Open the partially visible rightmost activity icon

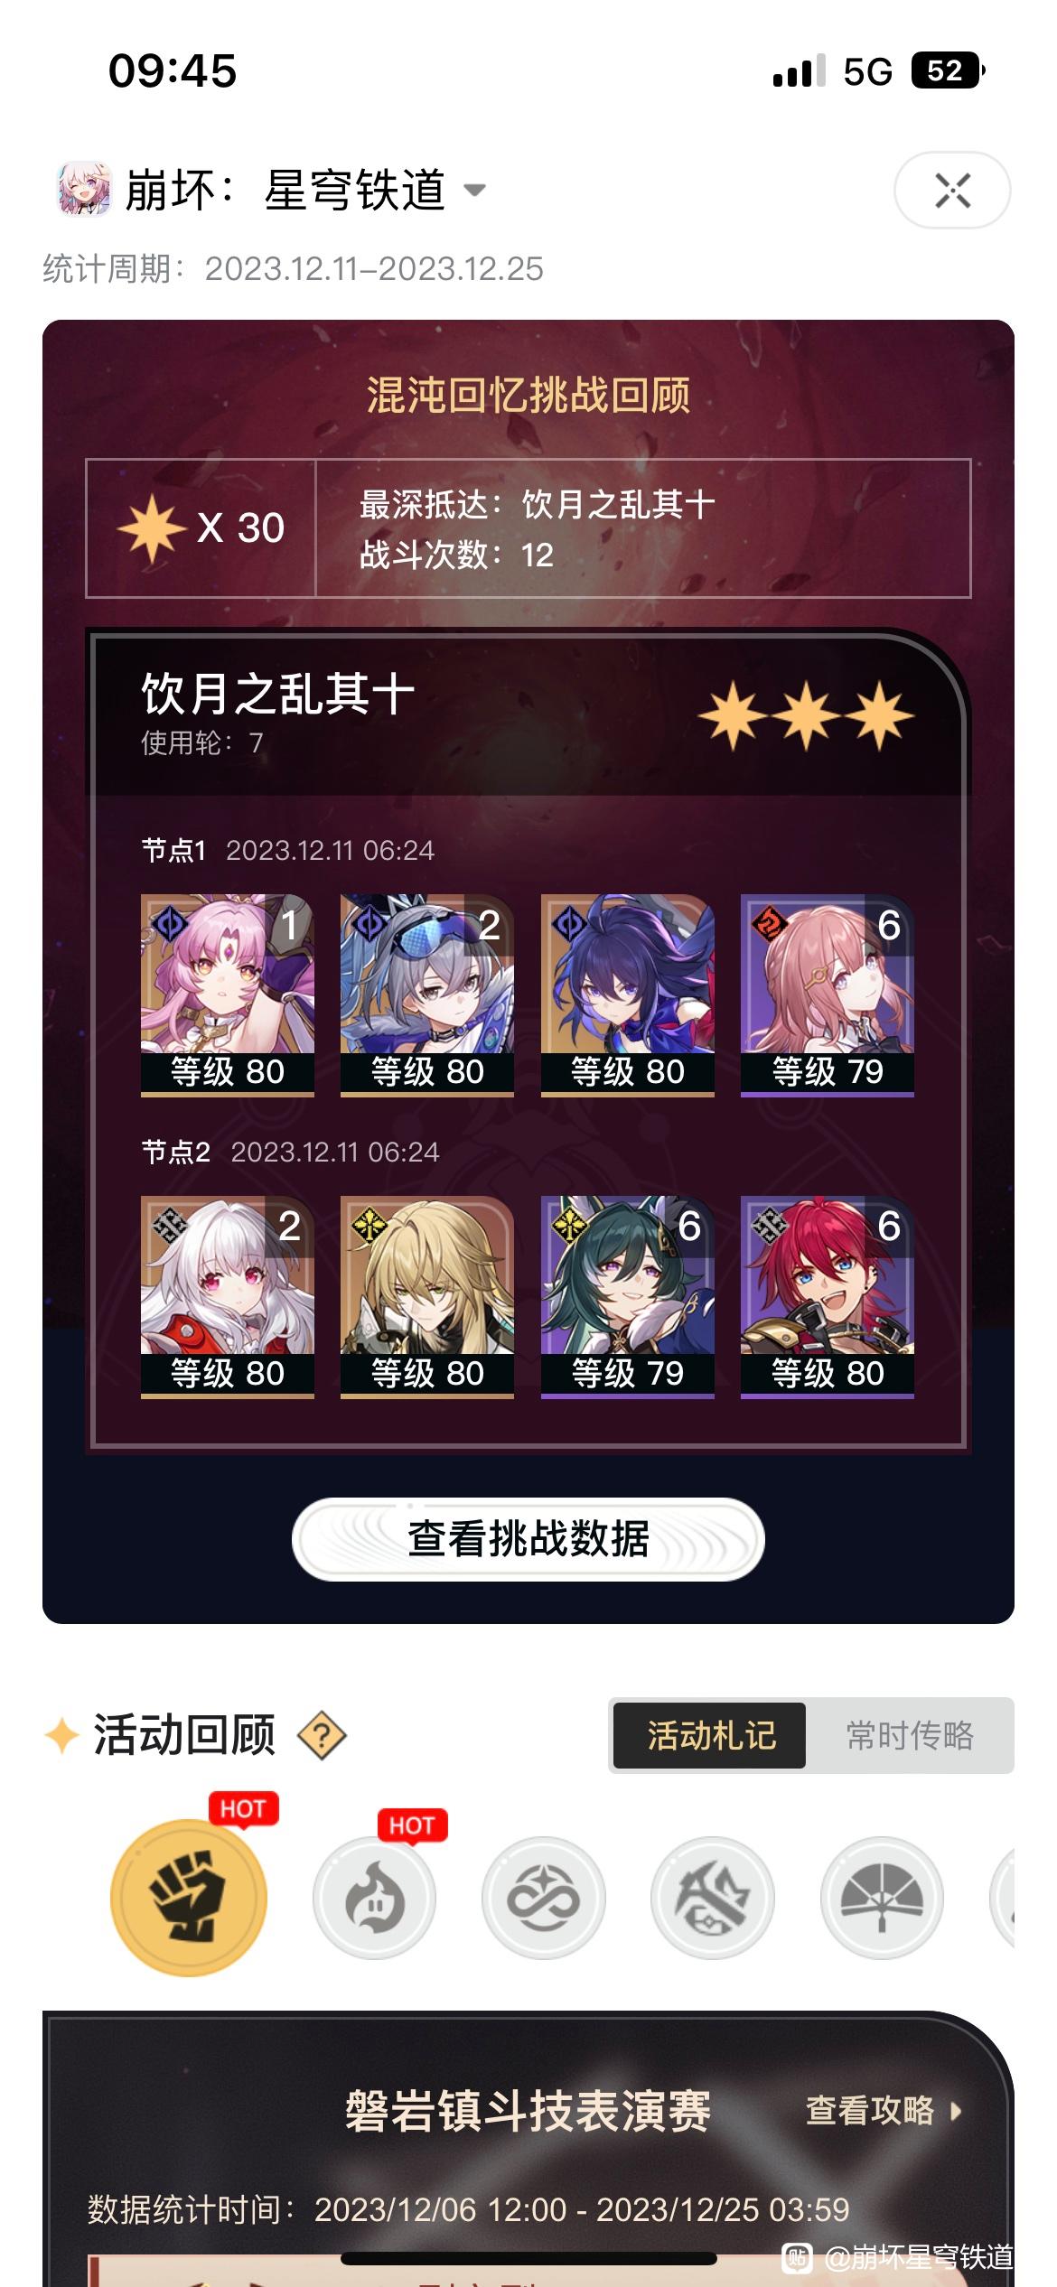[1003, 1898]
